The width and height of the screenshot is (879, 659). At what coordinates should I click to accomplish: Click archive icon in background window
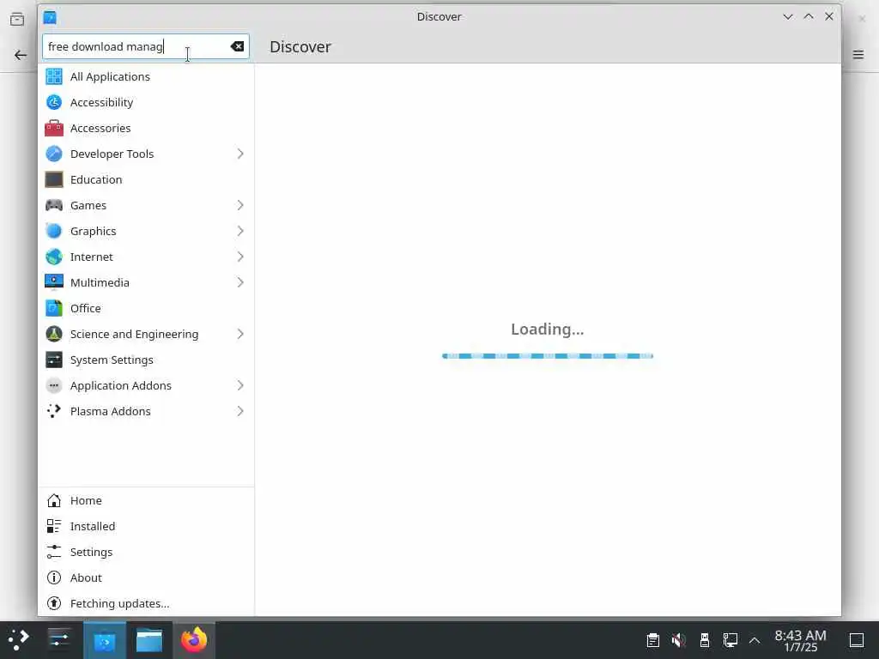tap(17, 20)
